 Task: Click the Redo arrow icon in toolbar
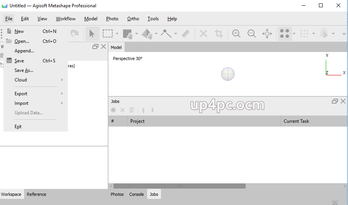click(x=75, y=34)
